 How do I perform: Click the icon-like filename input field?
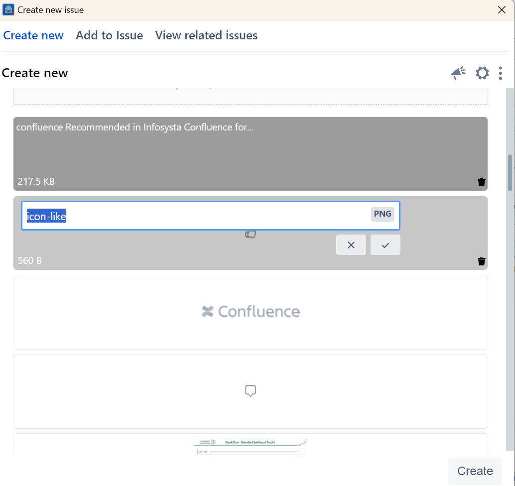(x=194, y=216)
